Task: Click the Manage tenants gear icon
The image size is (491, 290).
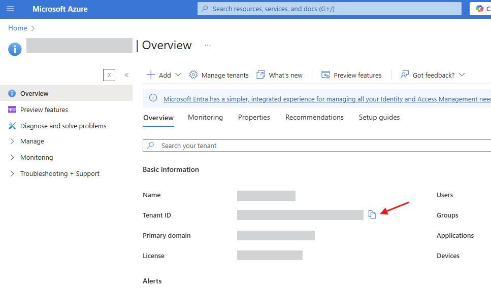Action: [193, 75]
